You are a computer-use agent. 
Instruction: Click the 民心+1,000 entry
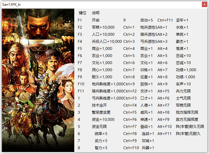click(x=102, y=70)
